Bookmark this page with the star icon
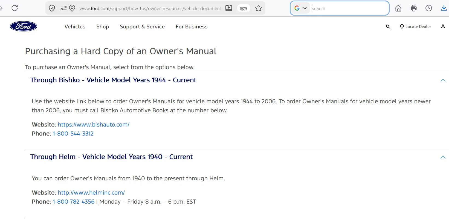Image resolution: width=449 pixels, height=223 pixels. pos(259,8)
